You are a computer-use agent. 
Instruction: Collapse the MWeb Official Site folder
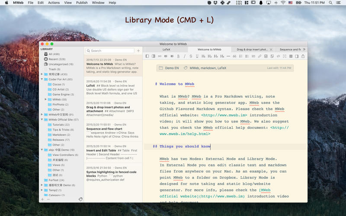42,120
